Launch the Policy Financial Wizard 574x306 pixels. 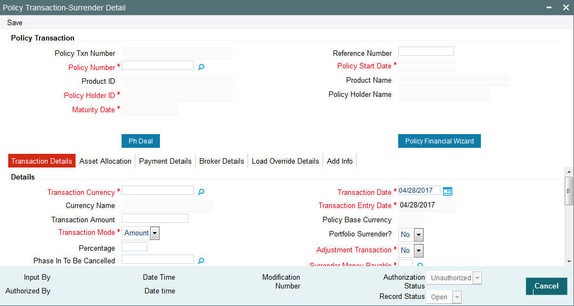point(439,141)
